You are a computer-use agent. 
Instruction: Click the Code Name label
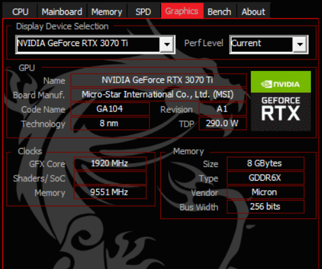(43, 110)
